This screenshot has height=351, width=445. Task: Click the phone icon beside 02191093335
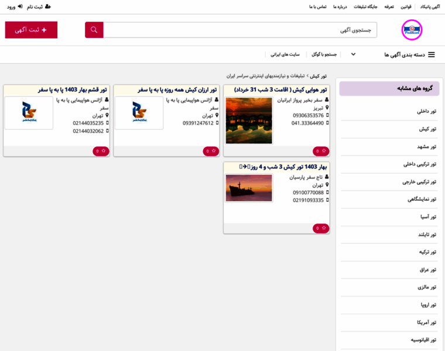(x=327, y=200)
